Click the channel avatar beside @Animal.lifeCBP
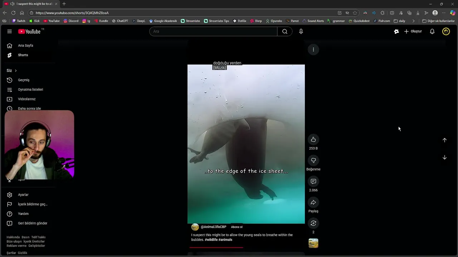 point(195,227)
